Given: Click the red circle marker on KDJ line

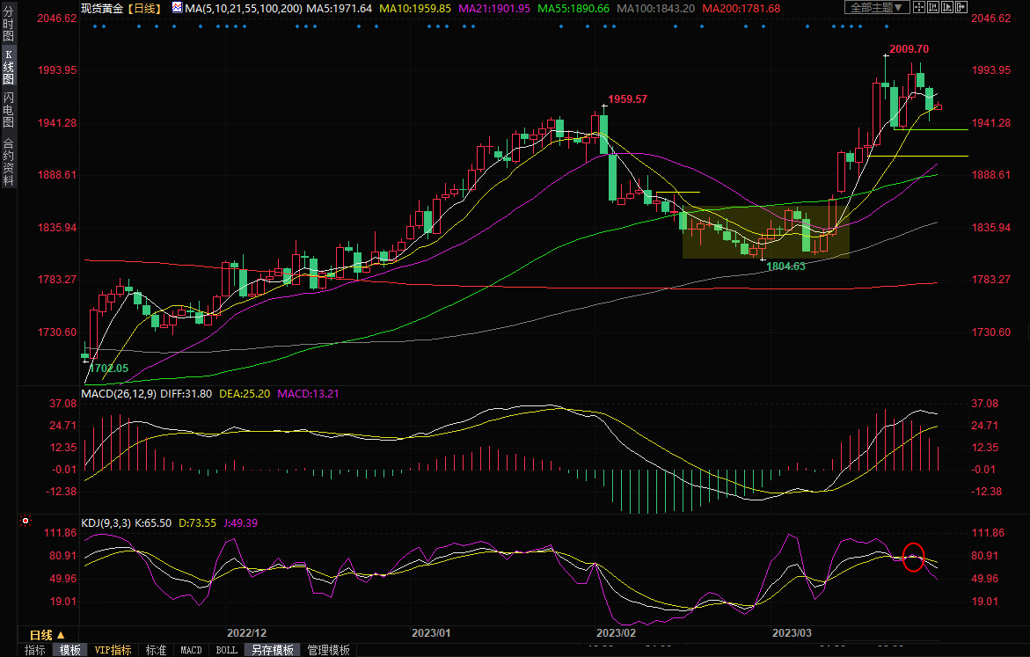Looking at the screenshot, I should point(913,558).
